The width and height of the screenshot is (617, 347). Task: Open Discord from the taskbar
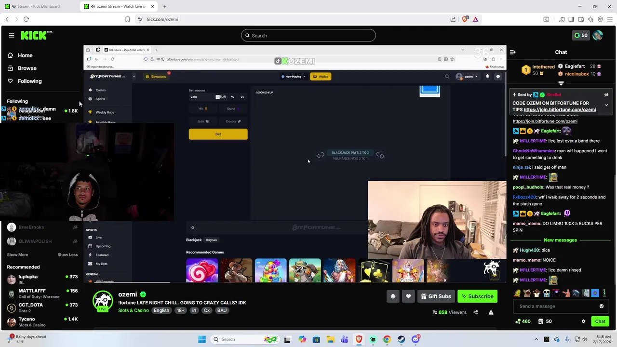(x=416, y=339)
